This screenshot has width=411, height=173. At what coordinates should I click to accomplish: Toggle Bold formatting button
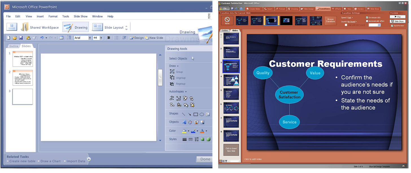point(109,38)
